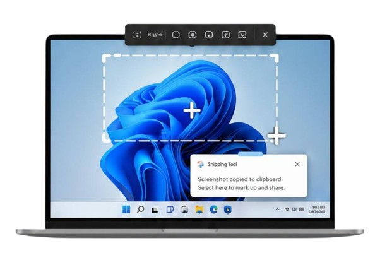This screenshot has height=265, width=375.
Task: Pick the snip mode icon with small dot
Action: click(x=209, y=35)
